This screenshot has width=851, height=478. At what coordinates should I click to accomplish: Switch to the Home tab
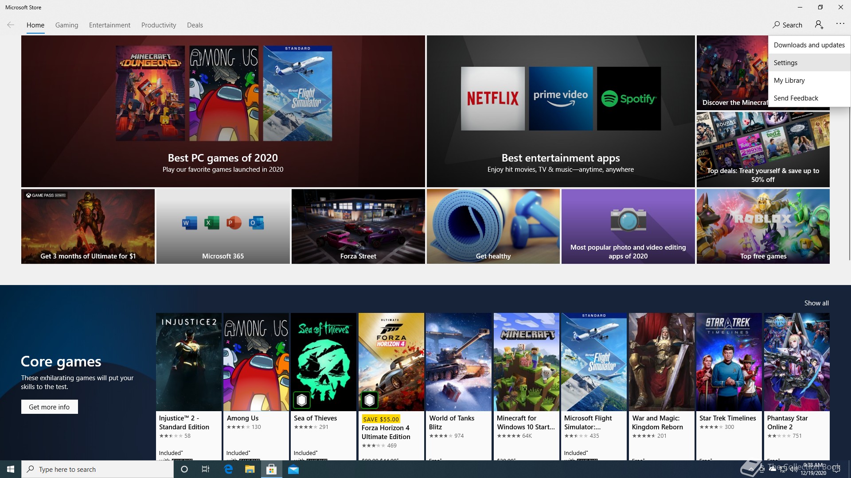35,25
